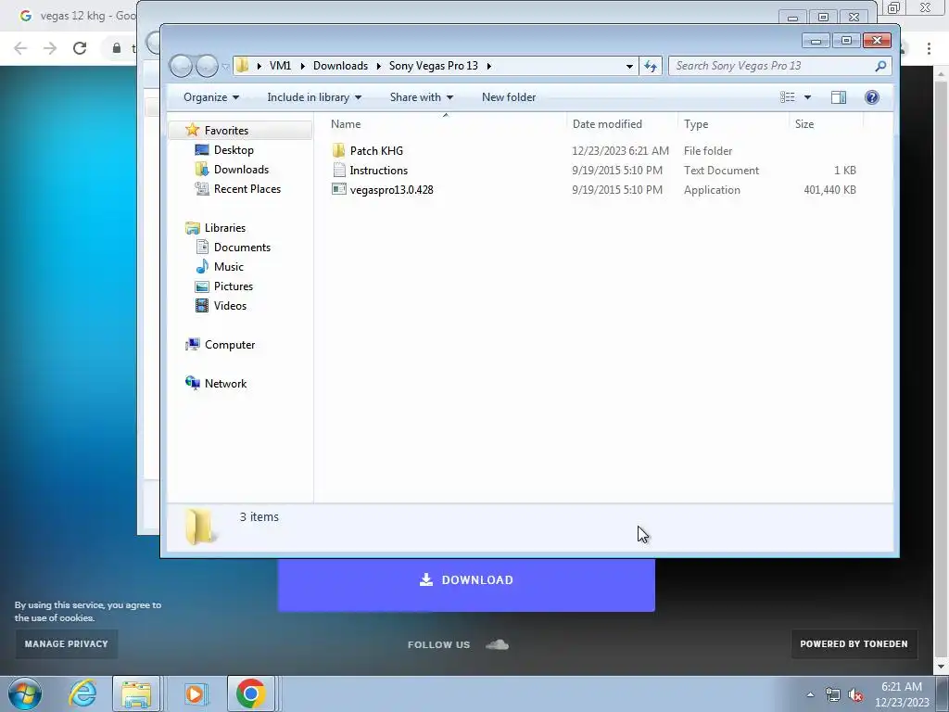Open the Organize dropdown menu
949x712 pixels.
click(x=211, y=97)
